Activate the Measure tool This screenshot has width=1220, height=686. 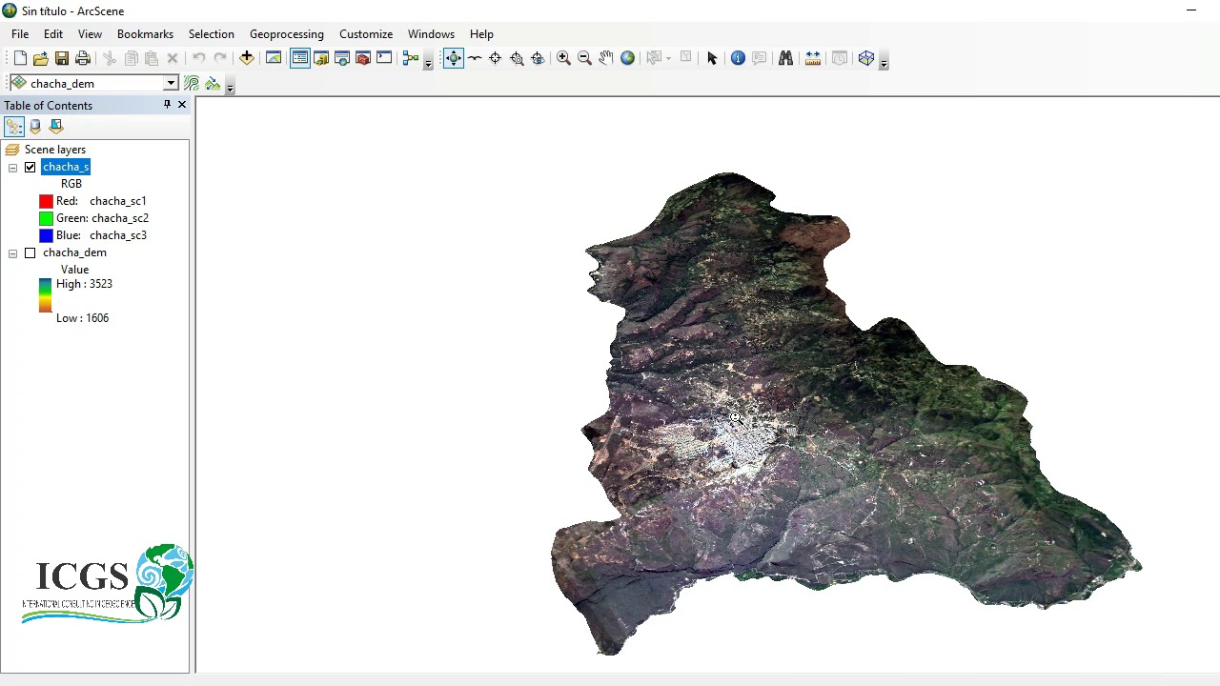(813, 58)
